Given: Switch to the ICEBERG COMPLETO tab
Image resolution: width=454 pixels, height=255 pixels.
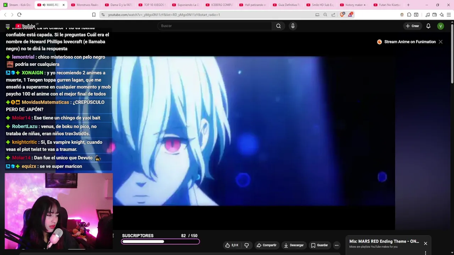Looking at the screenshot, I should point(219,5).
